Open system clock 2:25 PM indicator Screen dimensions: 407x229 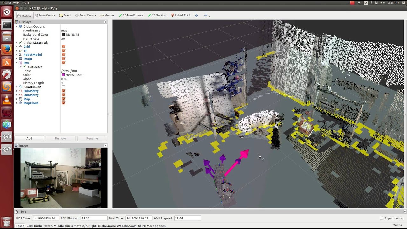393,3
